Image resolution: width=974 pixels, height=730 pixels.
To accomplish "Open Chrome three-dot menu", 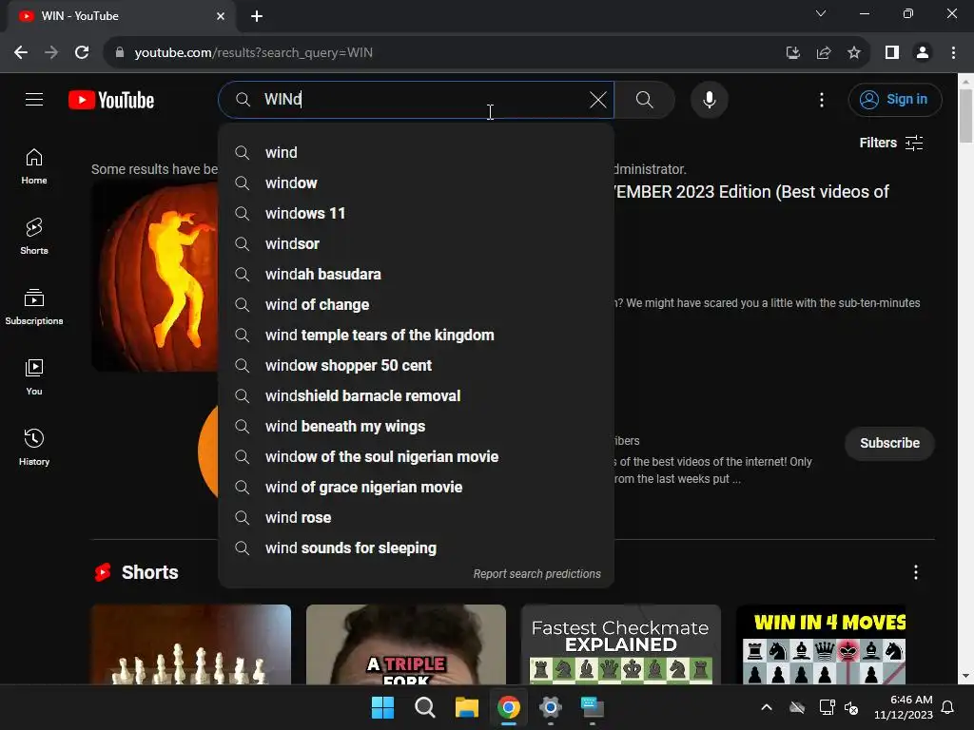I will coord(953,53).
